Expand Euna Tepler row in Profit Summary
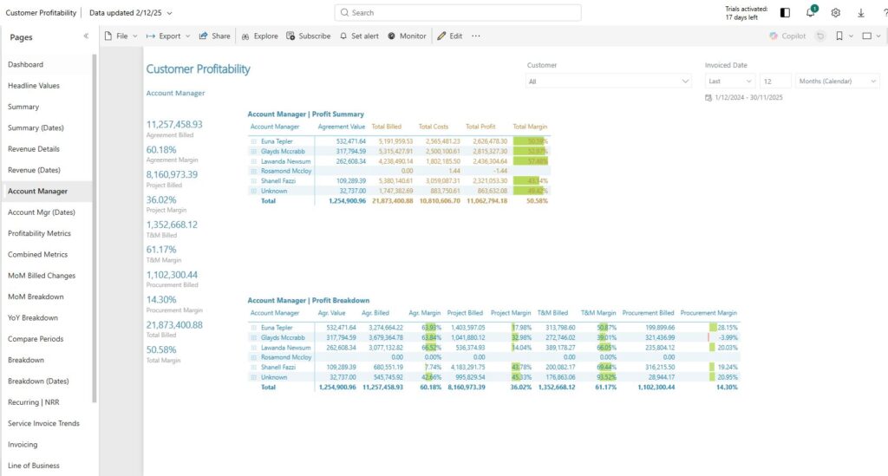888x476 pixels. tap(254, 141)
